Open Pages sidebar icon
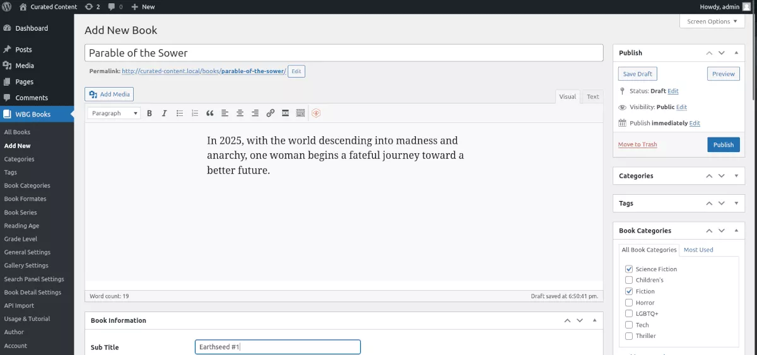The width and height of the screenshot is (757, 355). (7, 82)
